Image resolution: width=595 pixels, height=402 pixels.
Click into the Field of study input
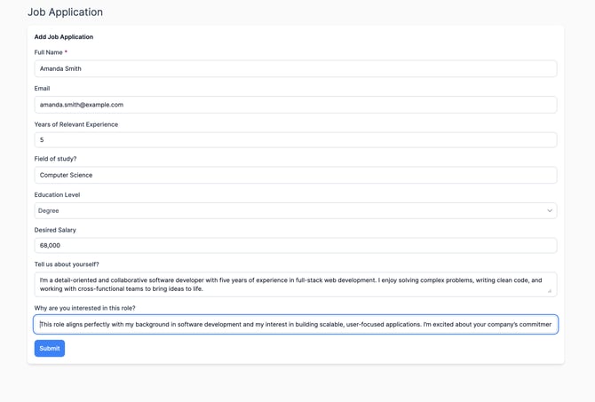pos(295,175)
